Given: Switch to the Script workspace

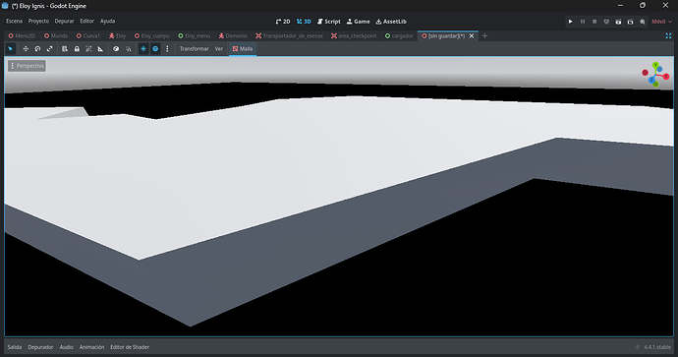Looking at the screenshot, I should 328,22.
